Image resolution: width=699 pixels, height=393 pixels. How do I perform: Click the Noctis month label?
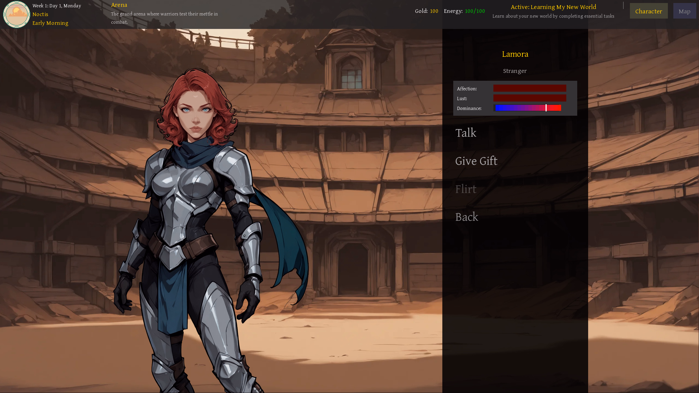[40, 14]
